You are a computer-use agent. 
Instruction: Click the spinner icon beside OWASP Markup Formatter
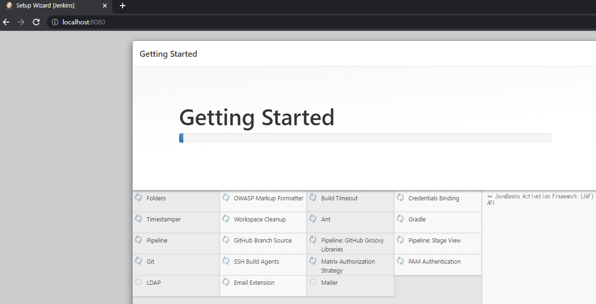point(226,198)
